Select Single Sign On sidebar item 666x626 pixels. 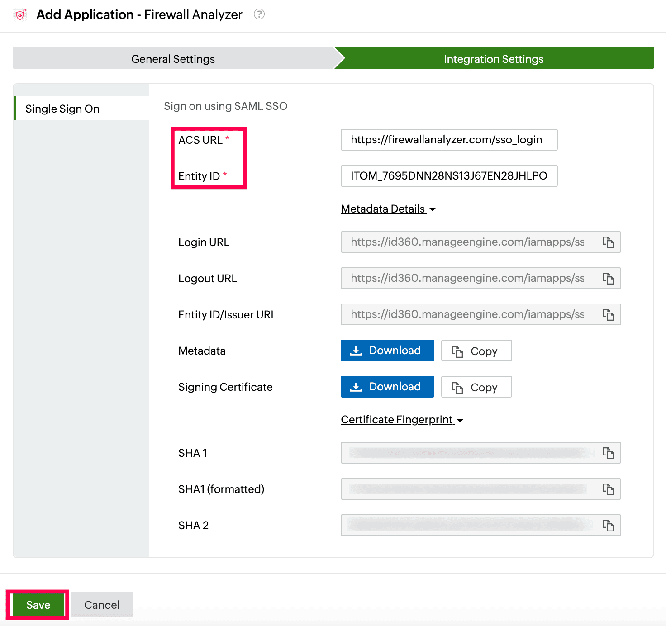(x=81, y=109)
